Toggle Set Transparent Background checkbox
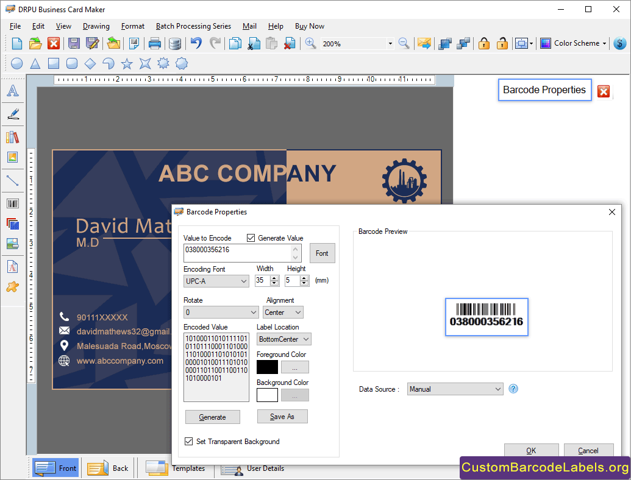 188,442
